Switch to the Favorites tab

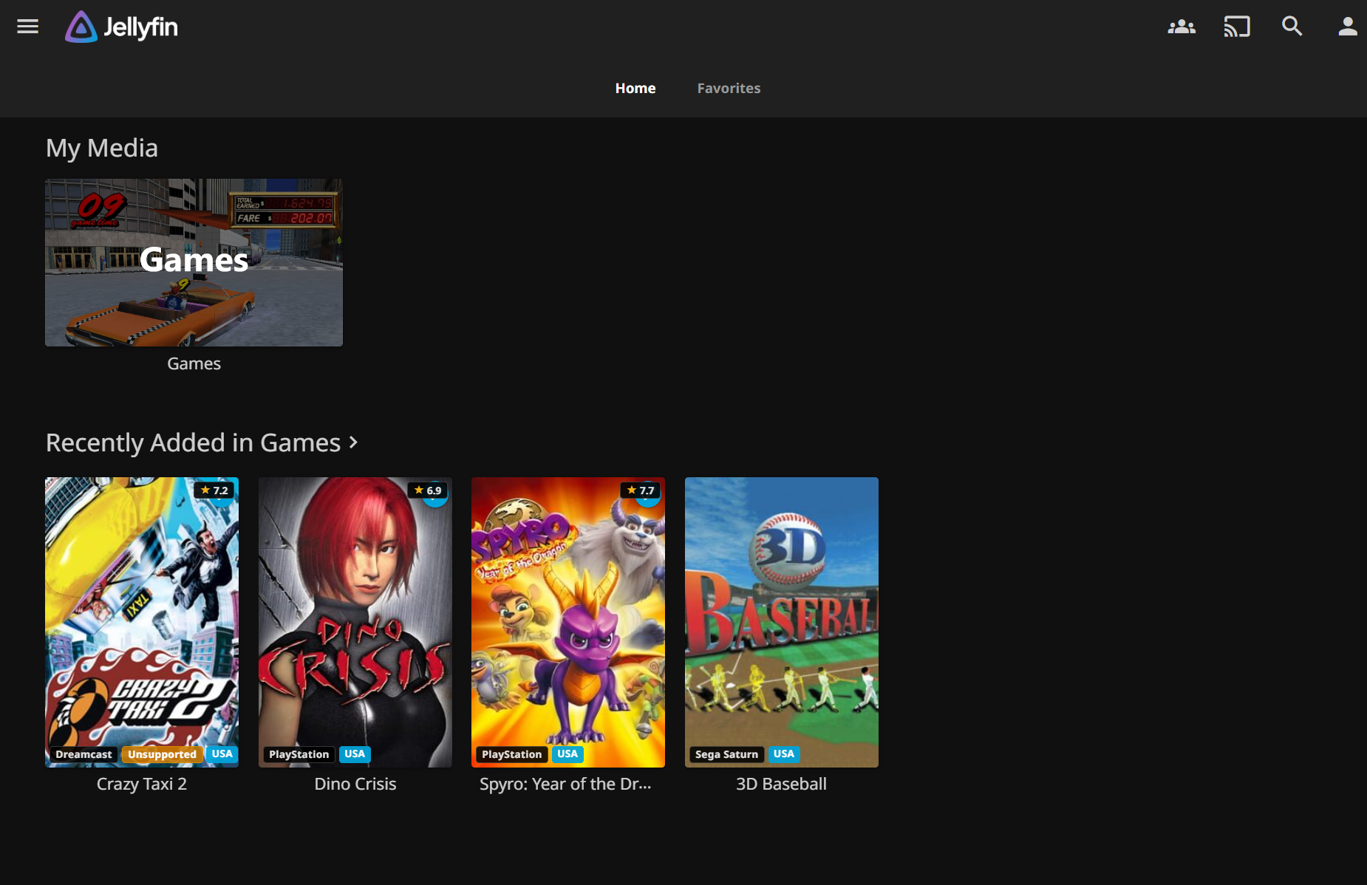(x=729, y=88)
